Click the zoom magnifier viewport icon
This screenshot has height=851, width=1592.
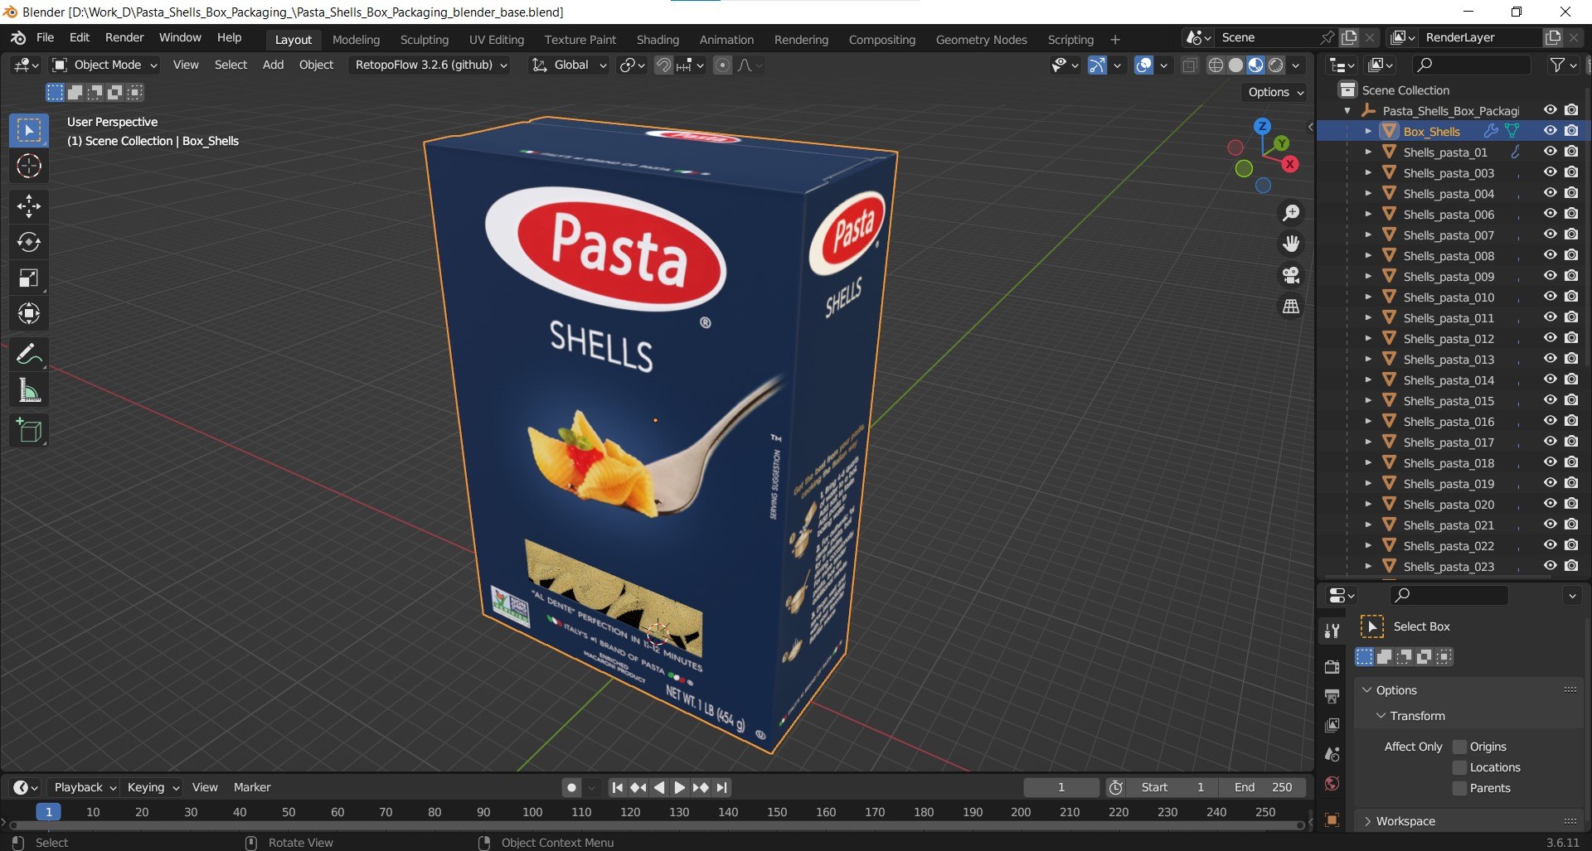[x=1291, y=213]
